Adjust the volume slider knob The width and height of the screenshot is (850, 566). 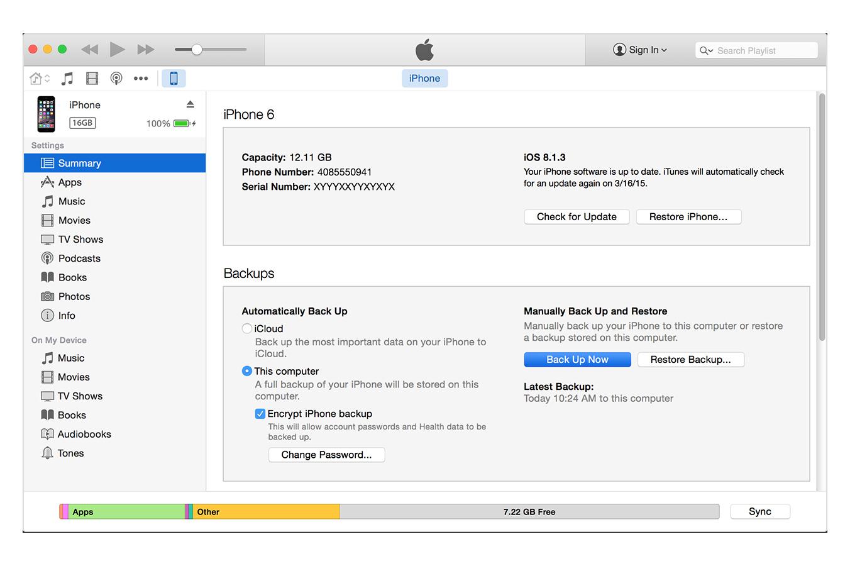point(197,50)
